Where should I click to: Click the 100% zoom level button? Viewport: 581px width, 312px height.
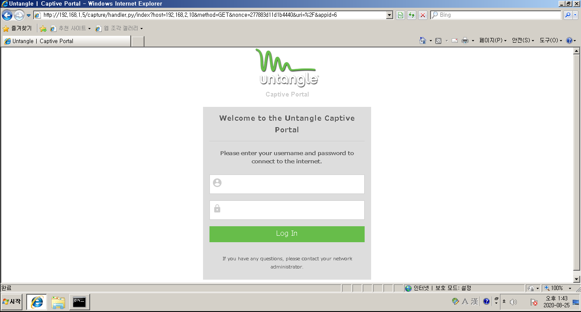pyautogui.click(x=554, y=288)
